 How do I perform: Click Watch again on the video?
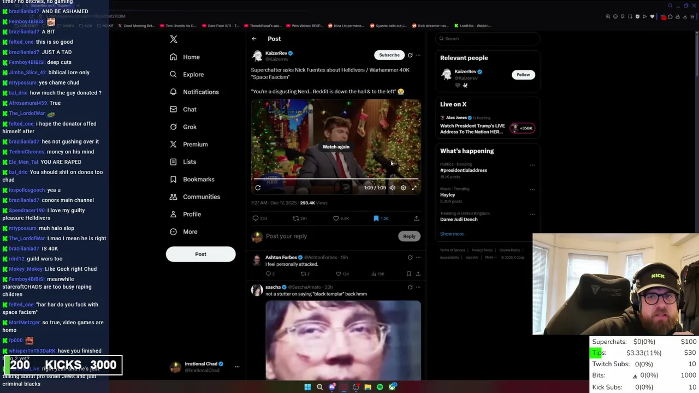point(336,146)
